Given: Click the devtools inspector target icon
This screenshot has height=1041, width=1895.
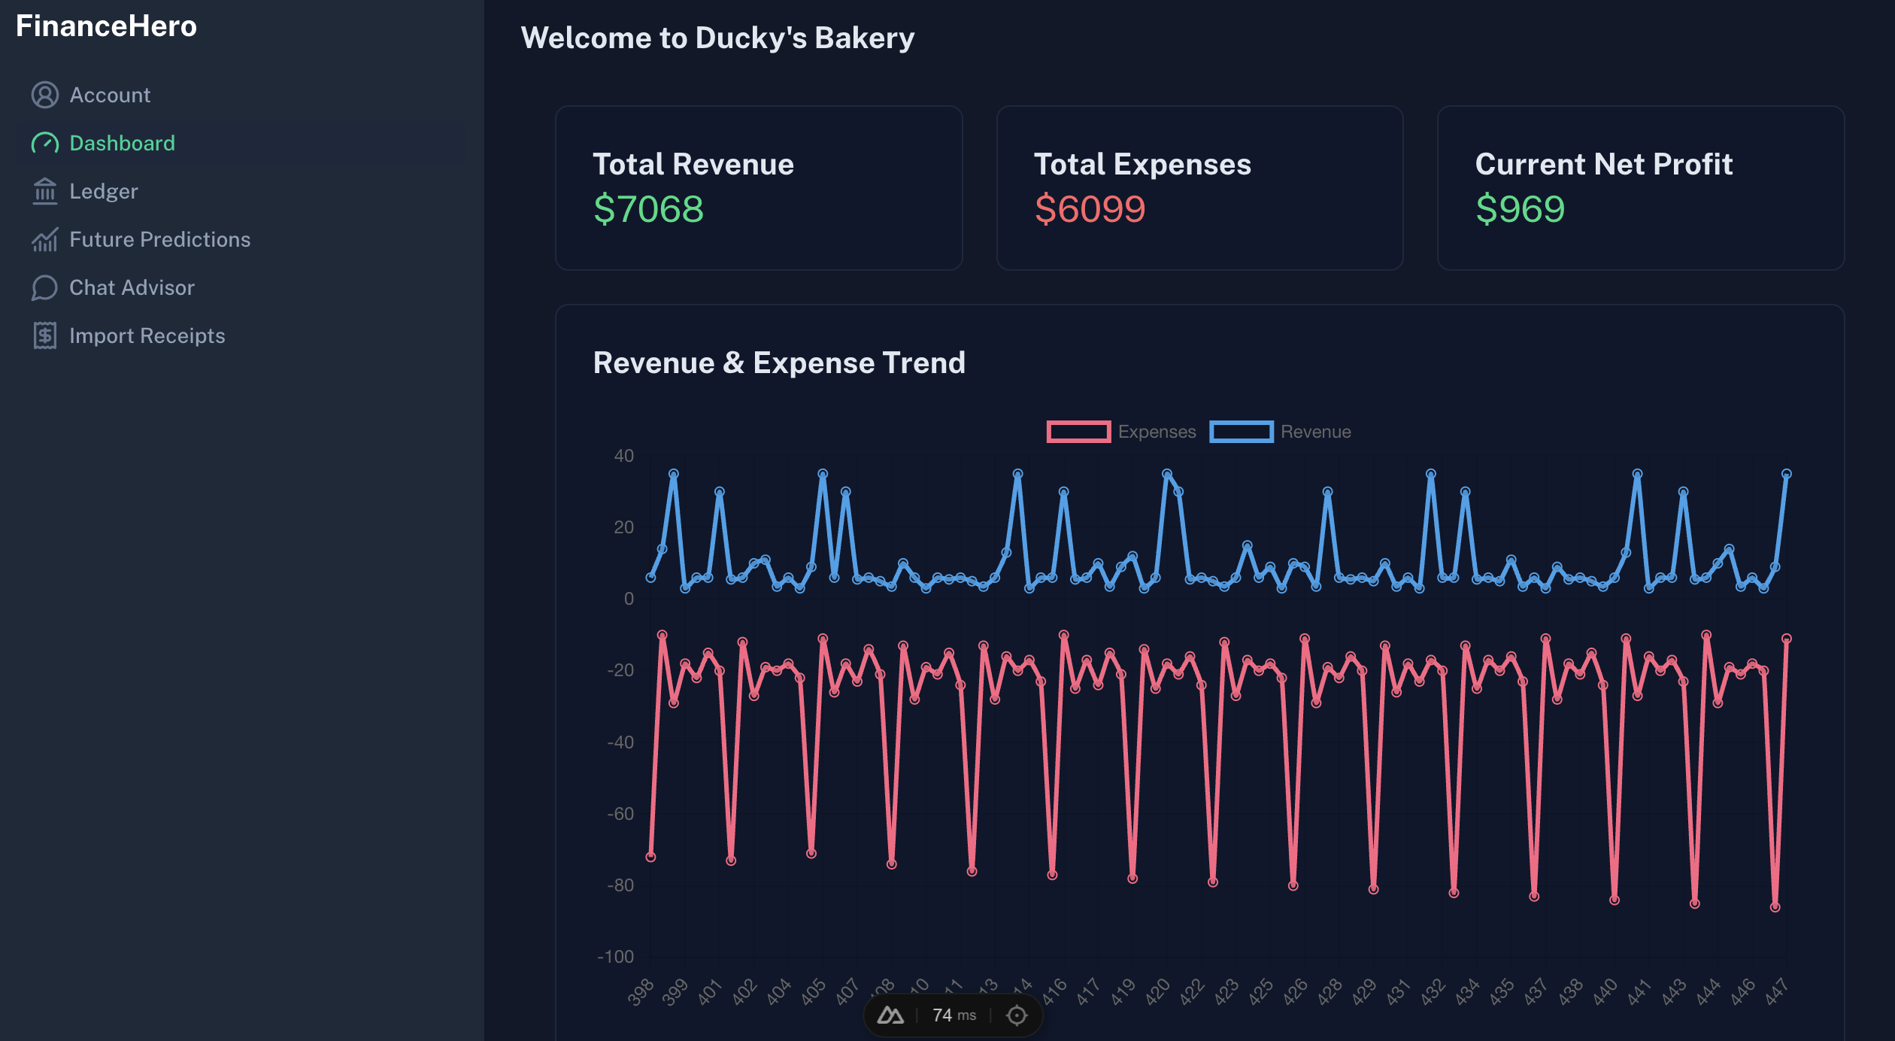Looking at the screenshot, I should point(1017,1015).
